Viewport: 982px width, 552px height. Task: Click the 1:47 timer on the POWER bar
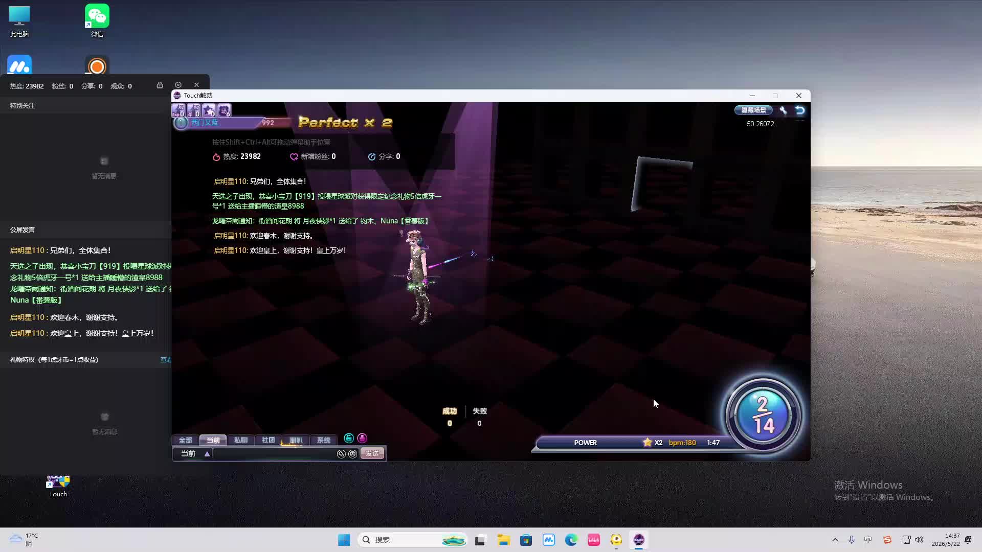click(x=713, y=443)
